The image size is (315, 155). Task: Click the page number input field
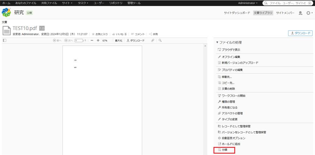pos(78,40)
